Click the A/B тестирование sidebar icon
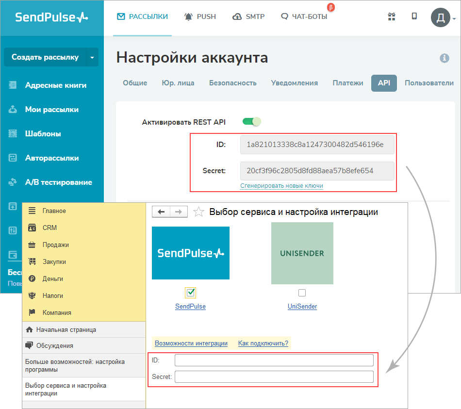 point(13,182)
